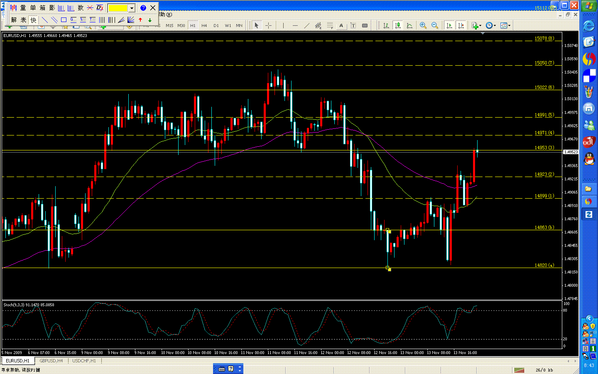Select the horizontal line tool
Screen dimensions: 598x374
coord(295,25)
